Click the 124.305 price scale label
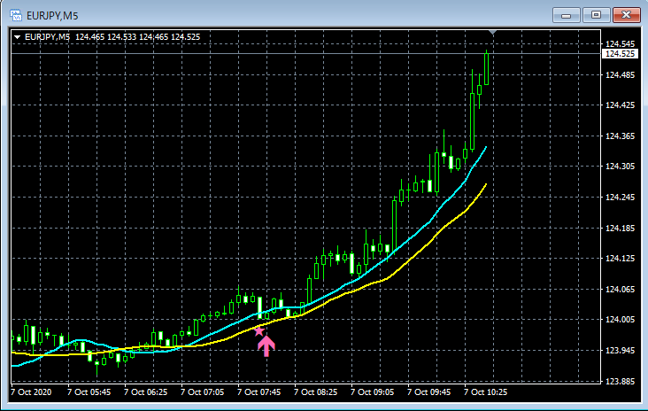The image size is (648, 411). tap(620, 167)
